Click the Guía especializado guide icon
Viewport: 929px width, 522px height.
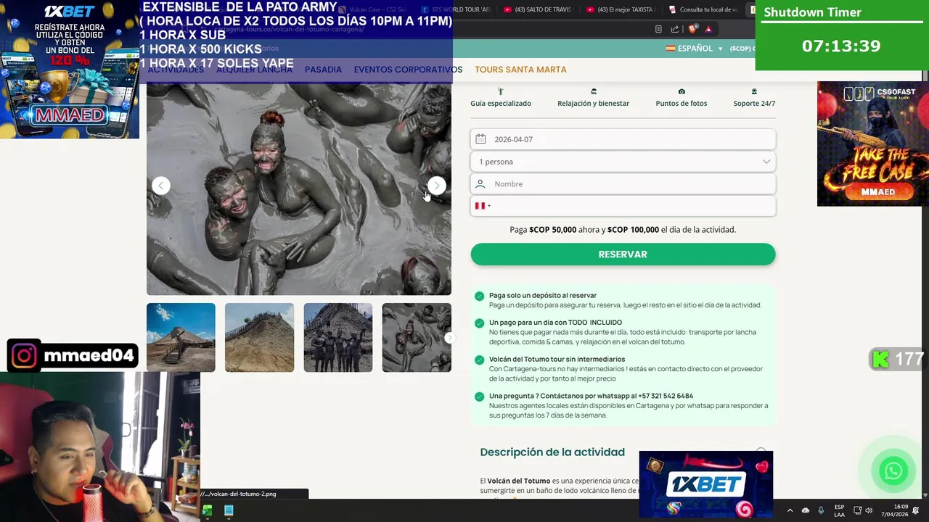[500, 91]
